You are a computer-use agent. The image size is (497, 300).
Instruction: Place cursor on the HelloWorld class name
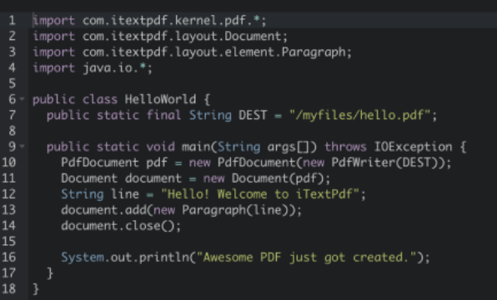click(160, 99)
